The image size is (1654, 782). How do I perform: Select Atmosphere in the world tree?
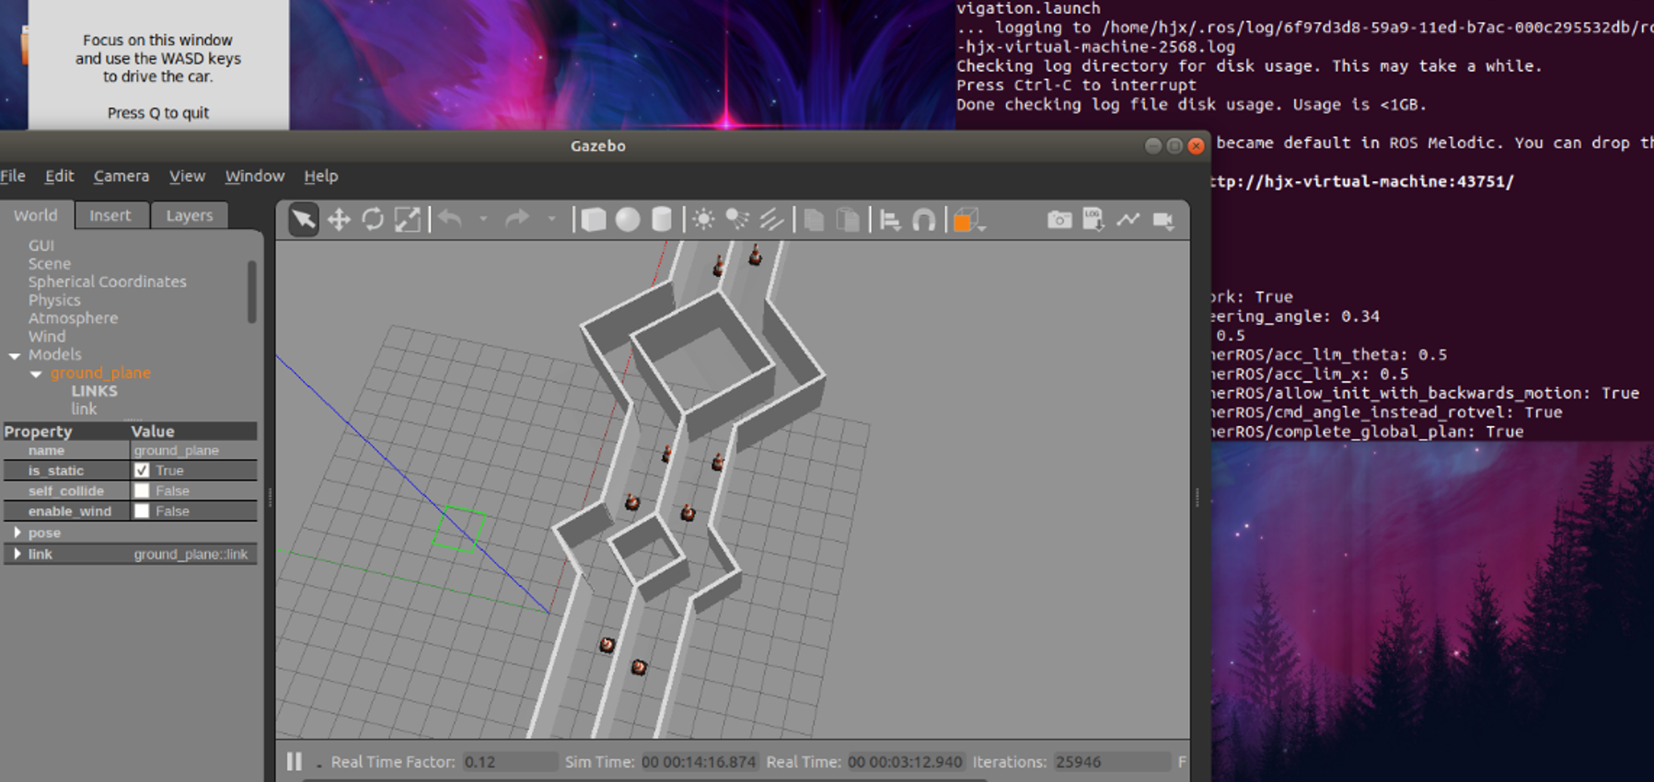click(74, 318)
